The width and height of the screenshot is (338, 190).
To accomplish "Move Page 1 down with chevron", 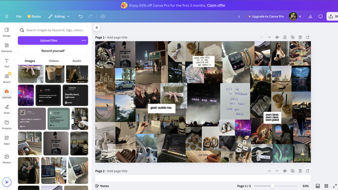I will pyautogui.click(x=269, y=37).
